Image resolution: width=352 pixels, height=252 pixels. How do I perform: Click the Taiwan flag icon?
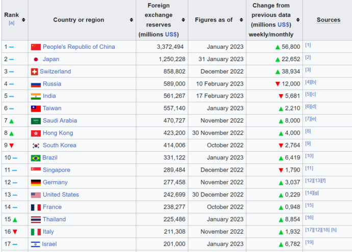pos(36,108)
